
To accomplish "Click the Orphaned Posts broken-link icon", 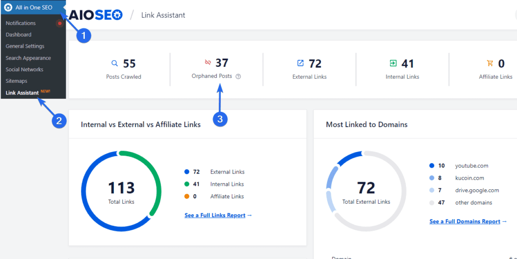I will point(208,62).
